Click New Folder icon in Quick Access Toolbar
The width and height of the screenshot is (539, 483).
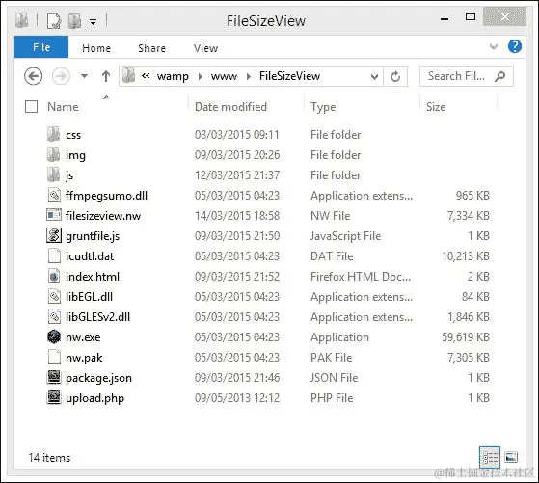click(74, 21)
